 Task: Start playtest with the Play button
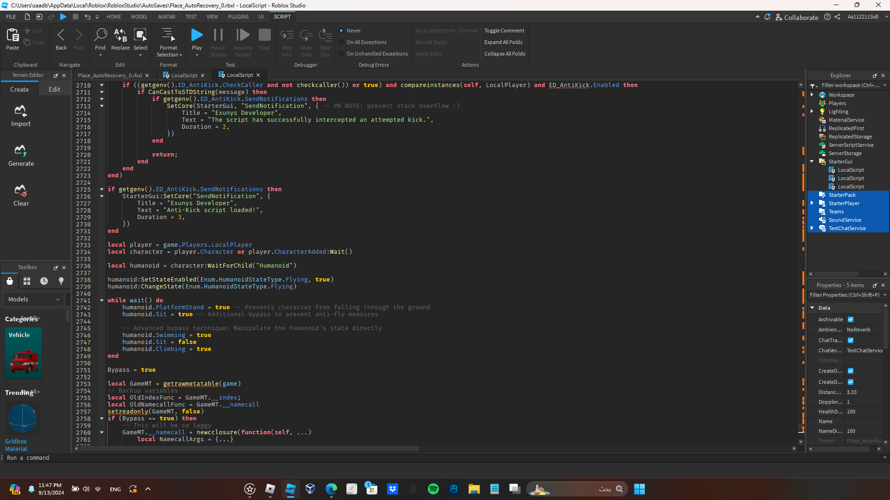pyautogui.click(x=197, y=35)
